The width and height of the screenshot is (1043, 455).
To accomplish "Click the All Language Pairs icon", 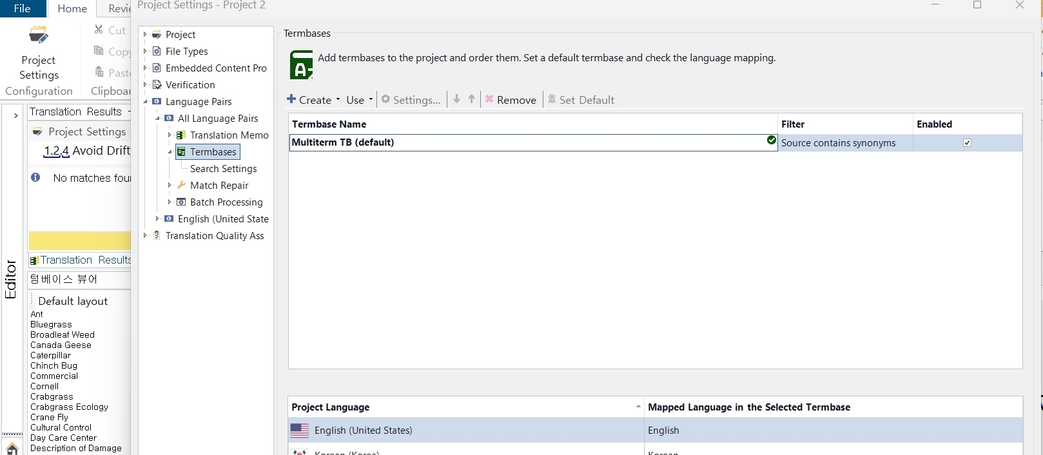I will [169, 119].
